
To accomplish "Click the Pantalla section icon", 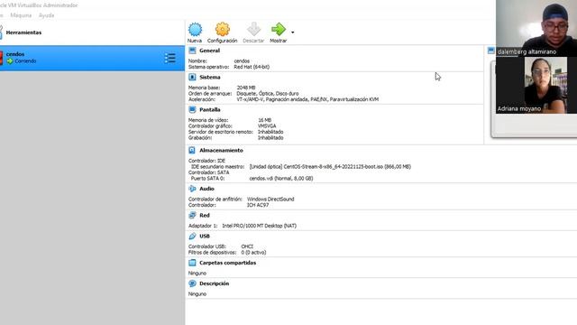I will [192, 109].
